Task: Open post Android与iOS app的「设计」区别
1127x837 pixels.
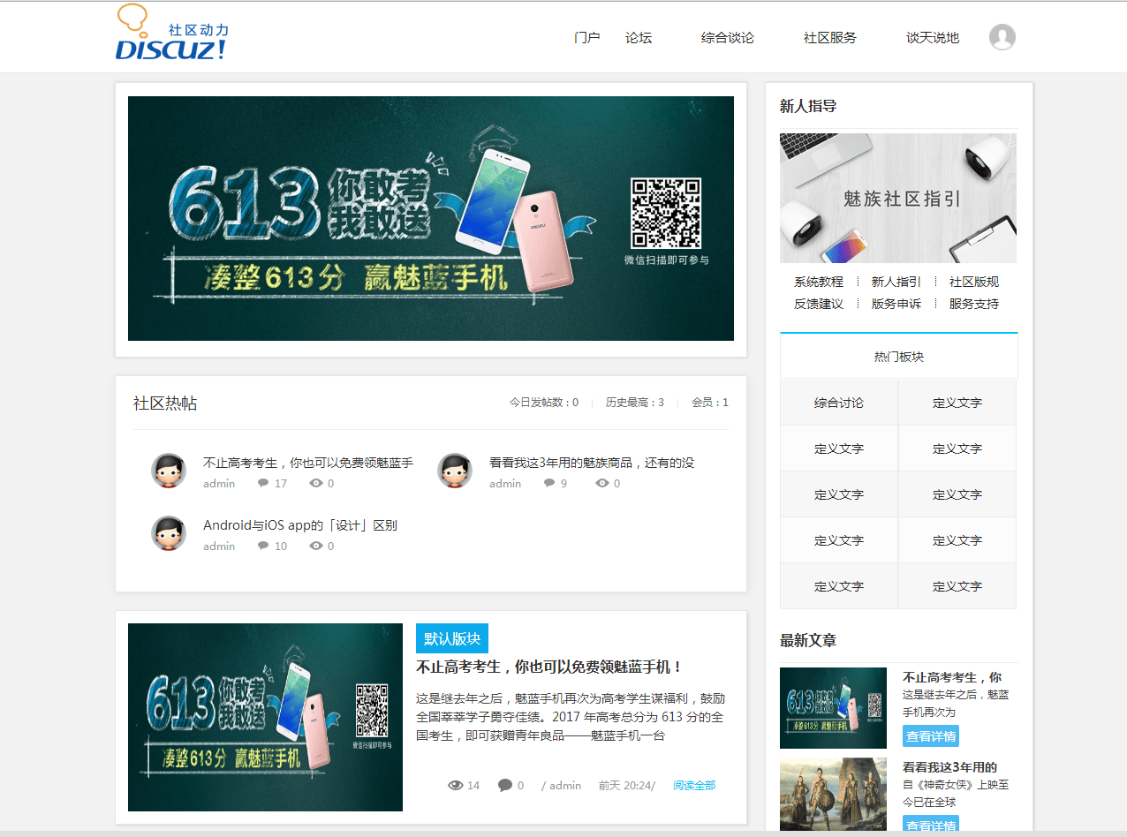Action: (x=300, y=525)
